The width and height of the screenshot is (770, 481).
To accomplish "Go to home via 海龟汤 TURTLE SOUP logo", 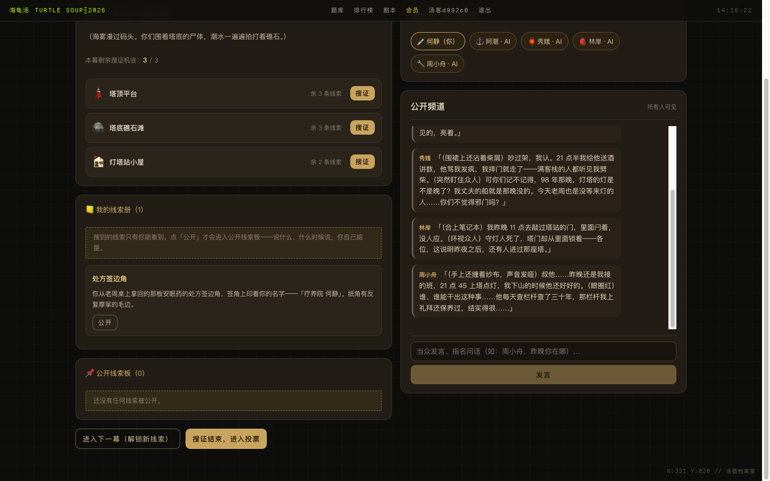I will tap(58, 10).
